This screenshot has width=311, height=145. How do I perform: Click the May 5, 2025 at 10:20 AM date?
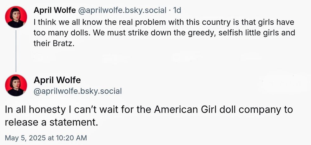(46, 138)
